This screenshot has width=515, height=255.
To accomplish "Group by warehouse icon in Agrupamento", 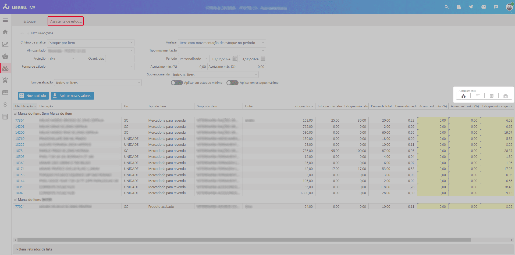I will click(506, 96).
